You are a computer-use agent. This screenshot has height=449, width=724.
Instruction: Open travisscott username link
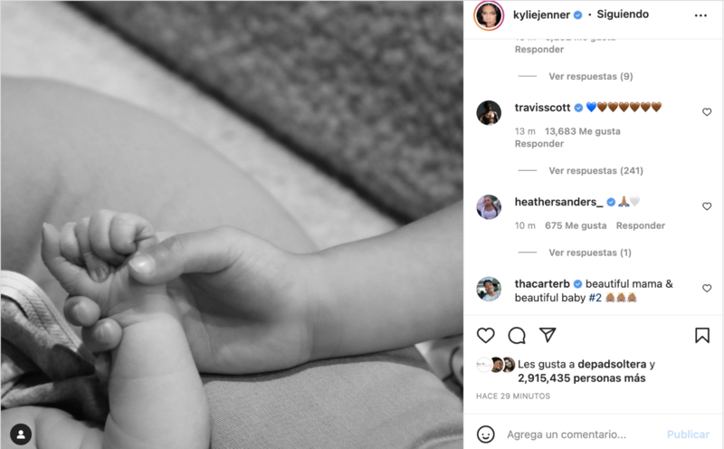pyautogui.click(x=542, y=108)
